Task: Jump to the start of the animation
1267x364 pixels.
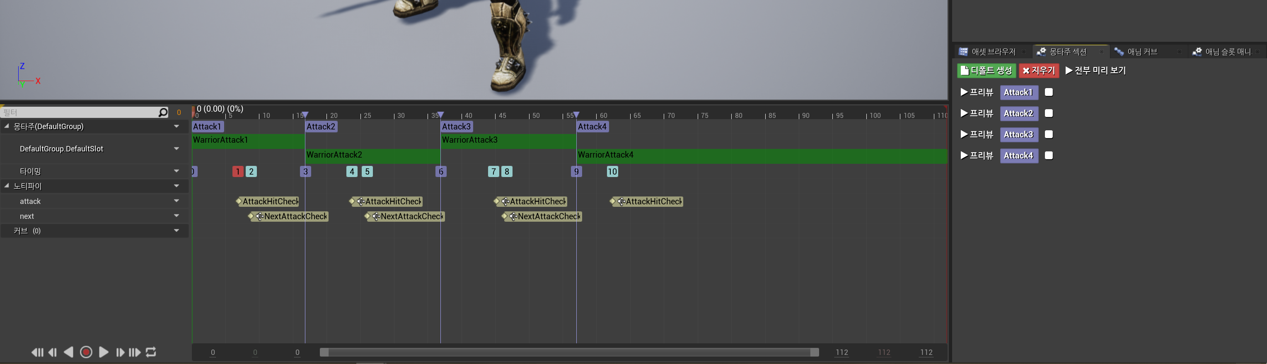Action: click(37, 352)
